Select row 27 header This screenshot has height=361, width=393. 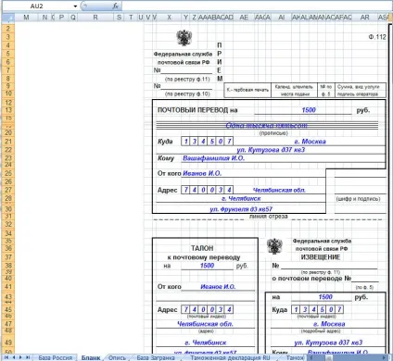(8, 190)
